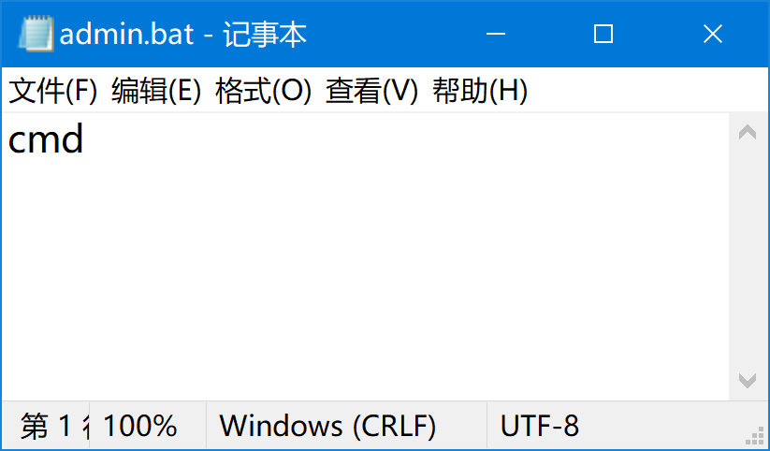
Task: Open the 格式(O) menu
Action: [263, 91]
